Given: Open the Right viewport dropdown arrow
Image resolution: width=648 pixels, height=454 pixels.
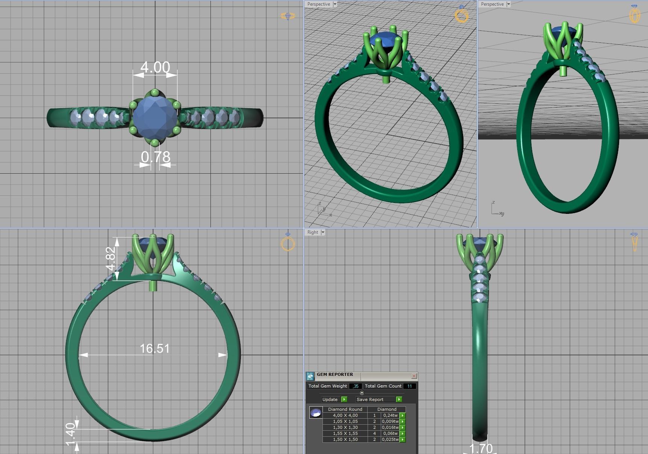Looking at the screenshot, I should (x=323, y=232).
